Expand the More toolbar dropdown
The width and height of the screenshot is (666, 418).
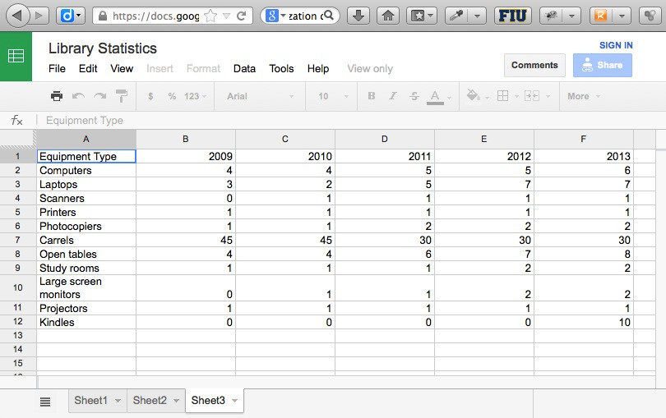click(584, 96)
